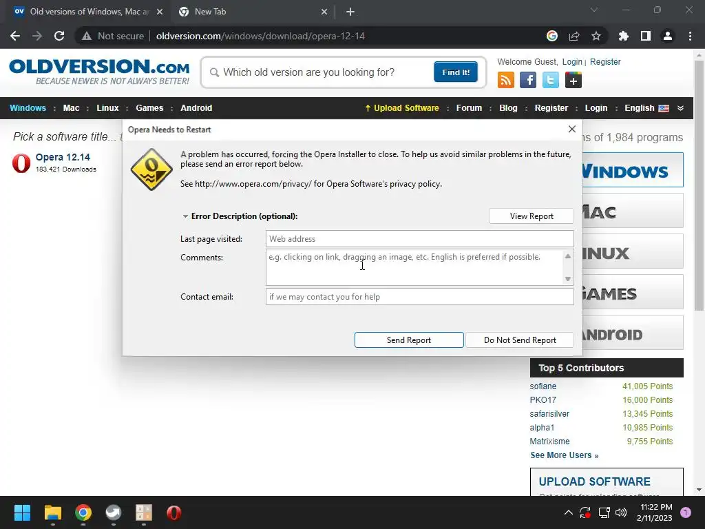The height and width of the screenshot is (529, 705).
Task: Click the browser forward arrow
Action: pyautogui.click(x=37, y=36)
